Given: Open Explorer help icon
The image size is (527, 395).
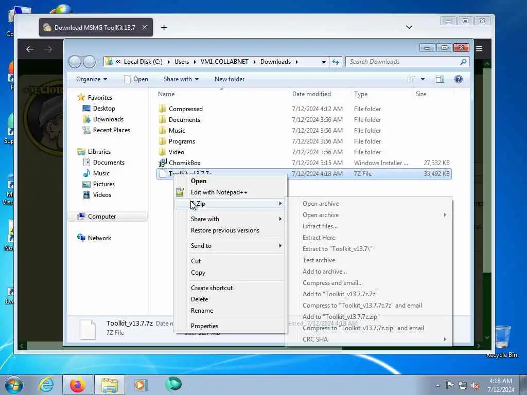Looking at the screenshot, I should pos(458,79).
